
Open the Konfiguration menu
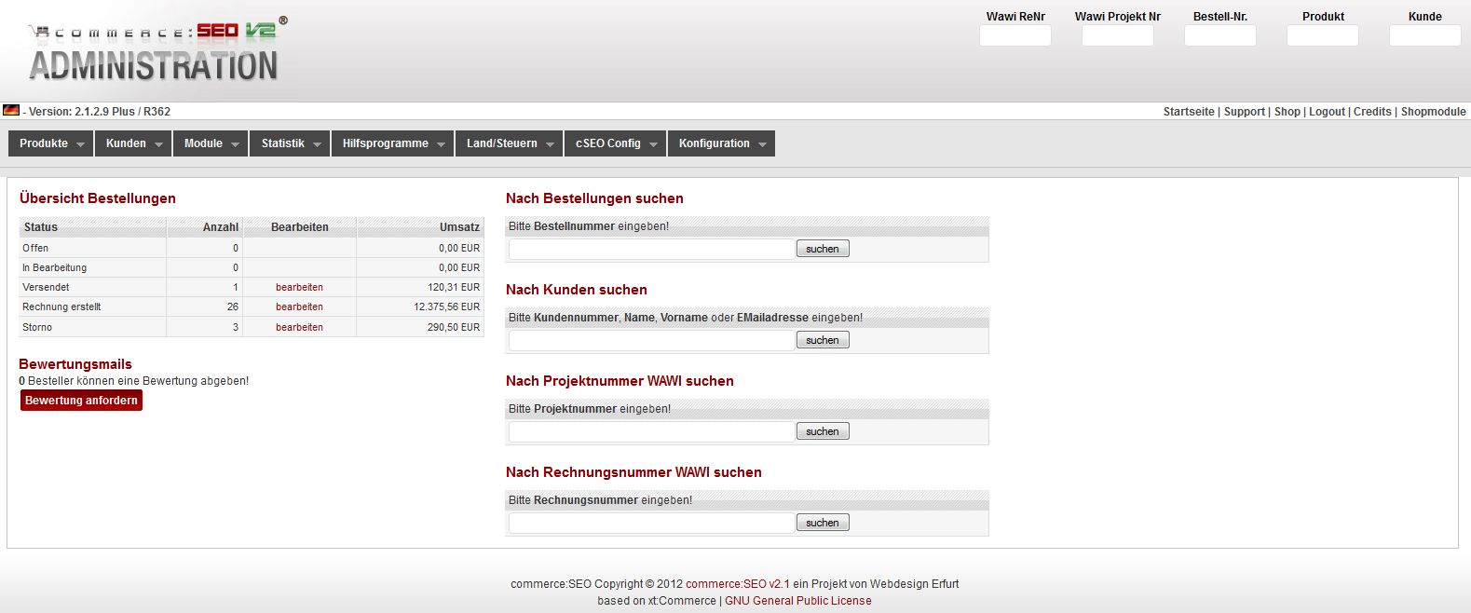click(722, 143)
